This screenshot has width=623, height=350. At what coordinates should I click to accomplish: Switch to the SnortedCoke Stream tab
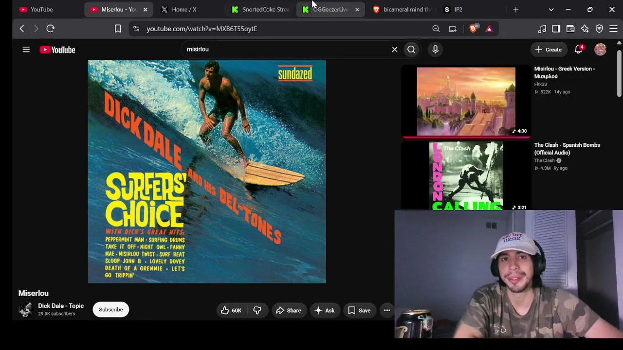pos(260,9)
